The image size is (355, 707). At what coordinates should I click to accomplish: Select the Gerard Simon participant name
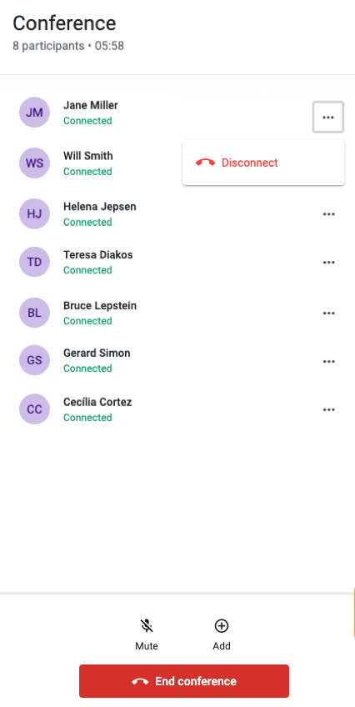pyautogui.click(x=97, y=353)
